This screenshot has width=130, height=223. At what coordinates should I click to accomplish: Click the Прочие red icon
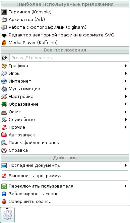point(4,127)
